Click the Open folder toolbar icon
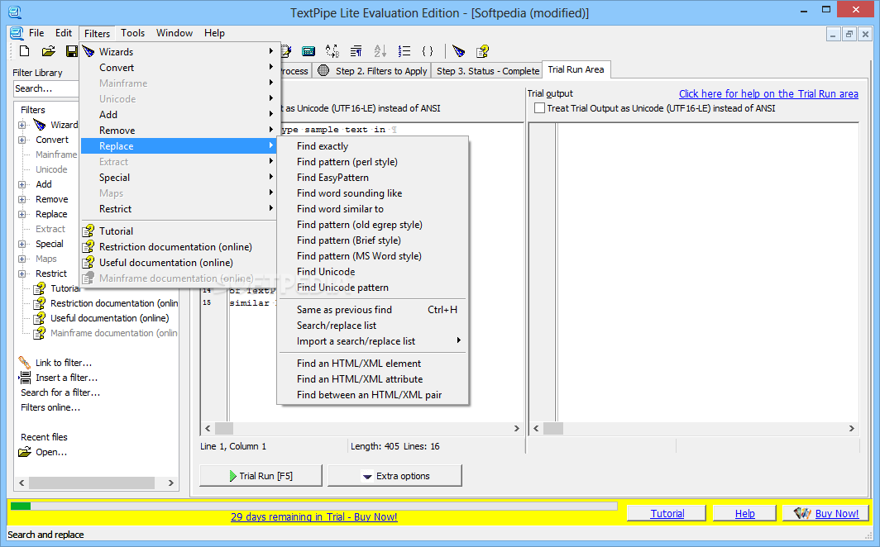880x547 pixels. coord(48,51)
